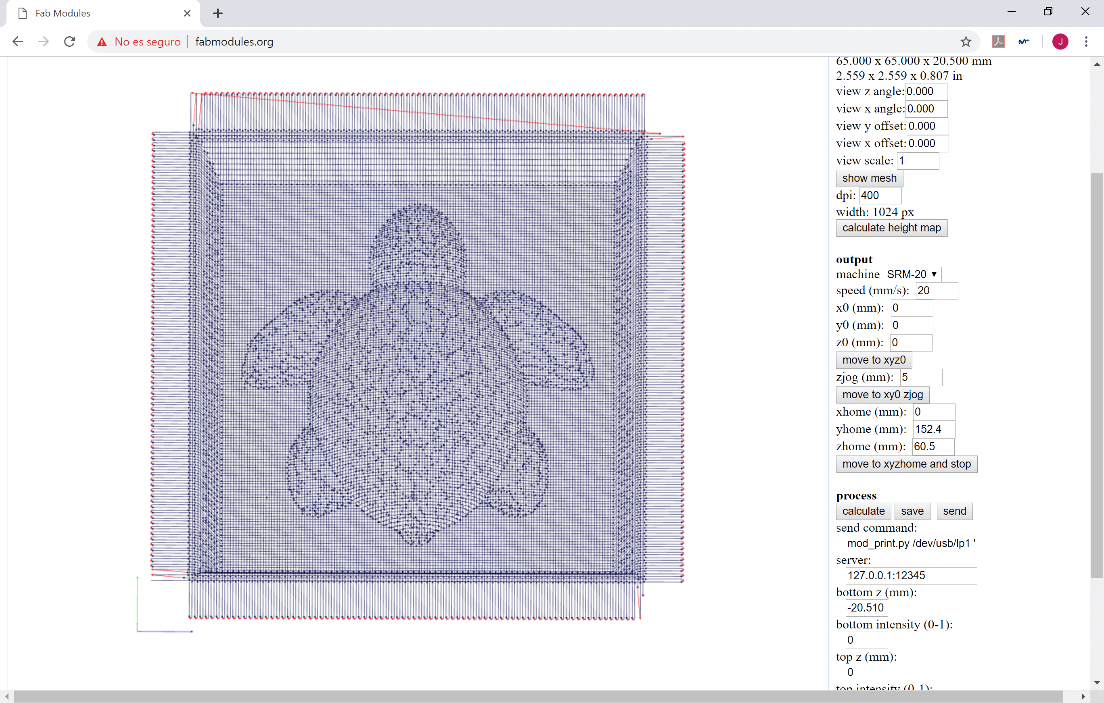This screenshot has width=1104, height=703.
Task: Open a new browser tab
Action: (218, 13)
